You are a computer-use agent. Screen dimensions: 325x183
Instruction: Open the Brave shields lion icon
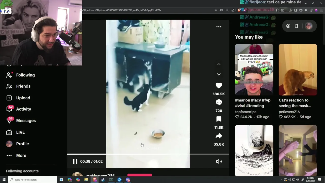(x=239, y=10)
